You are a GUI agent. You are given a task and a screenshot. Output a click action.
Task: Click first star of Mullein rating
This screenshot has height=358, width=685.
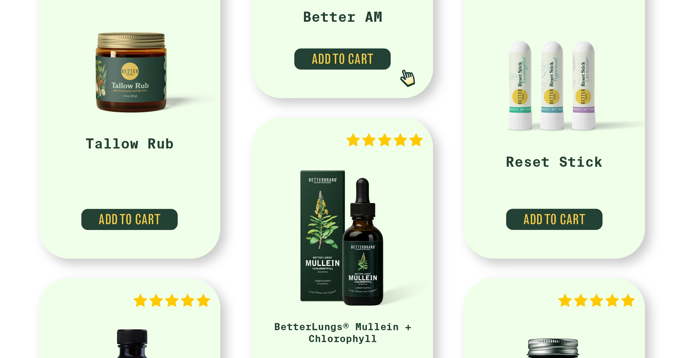click(353, 140)
